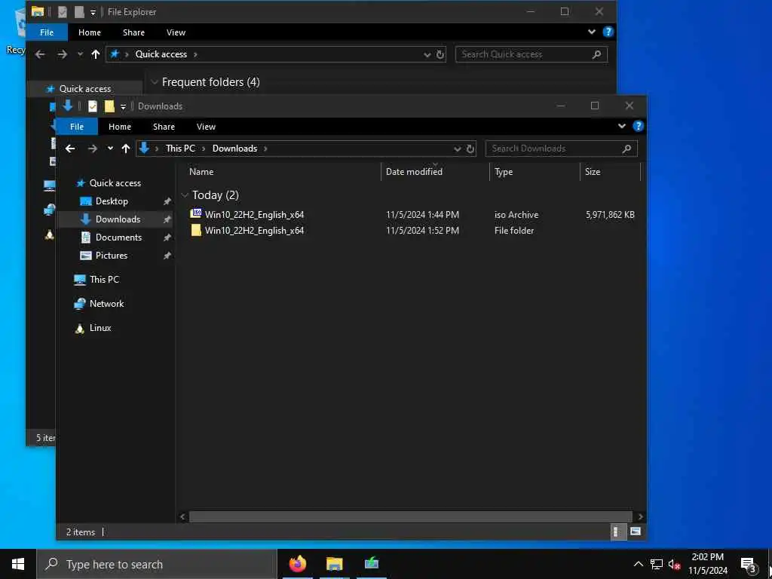Viewport: 772px width, 579px height.
Task: Click left arrow of horizontal scrollbar
Action: 182,516
